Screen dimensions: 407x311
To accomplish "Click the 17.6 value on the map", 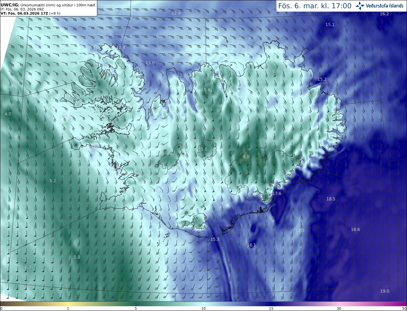I will (277, 194).
